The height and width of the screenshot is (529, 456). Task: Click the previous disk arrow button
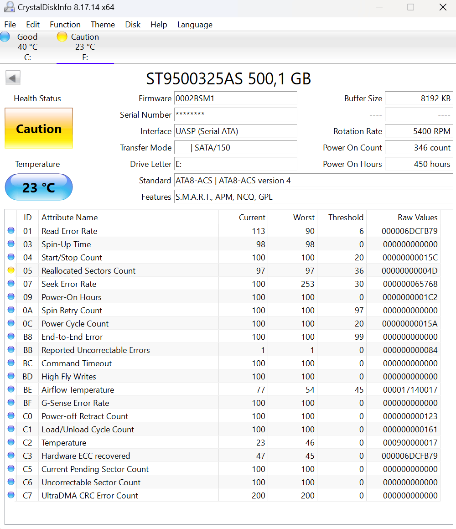13,78
